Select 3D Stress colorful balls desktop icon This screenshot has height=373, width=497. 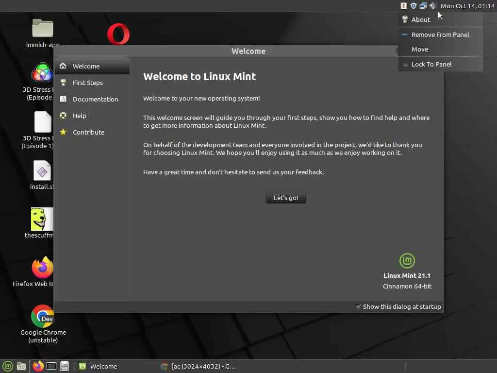(42, 73)
